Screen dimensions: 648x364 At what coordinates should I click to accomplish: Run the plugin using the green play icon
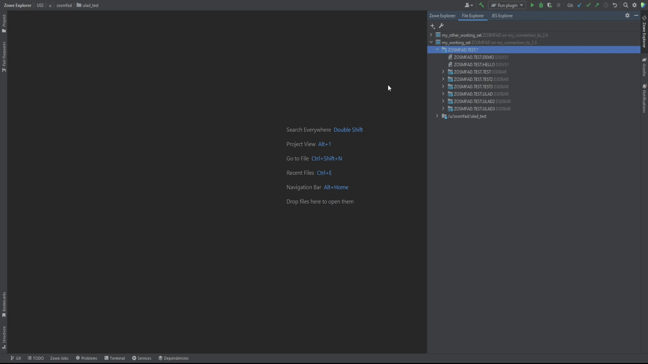[532, 5]
